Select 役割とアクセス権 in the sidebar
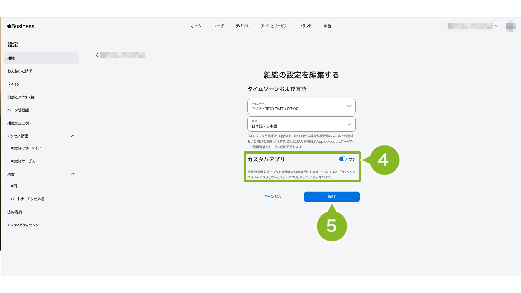Viewport: 521px width, 293px height. tap(21, 97)
